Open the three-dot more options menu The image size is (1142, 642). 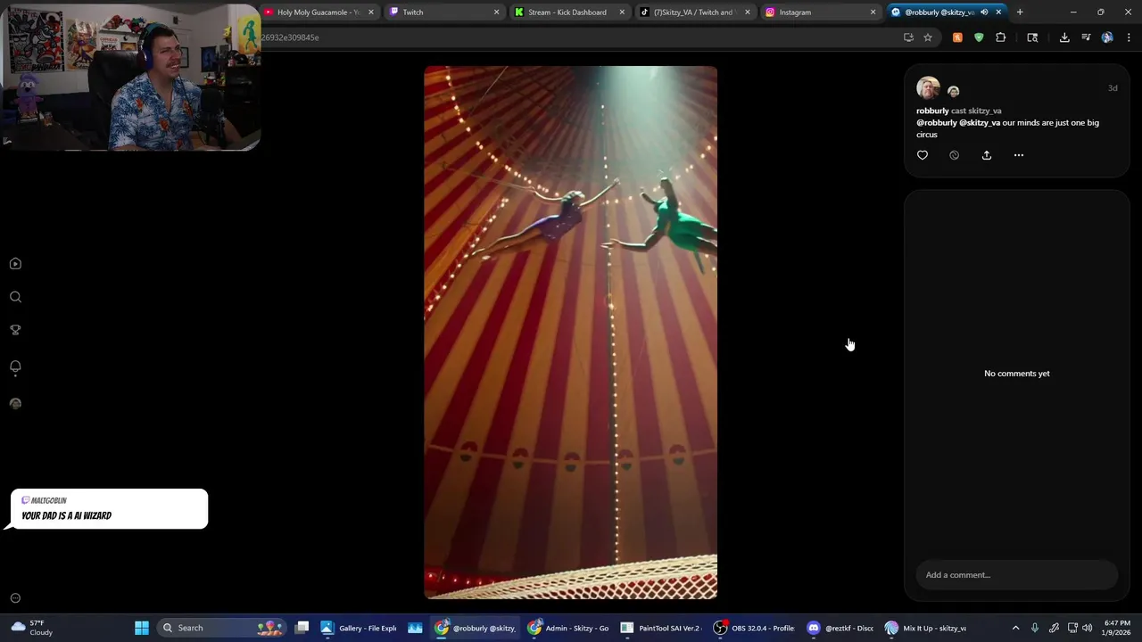coord(1019,155)
